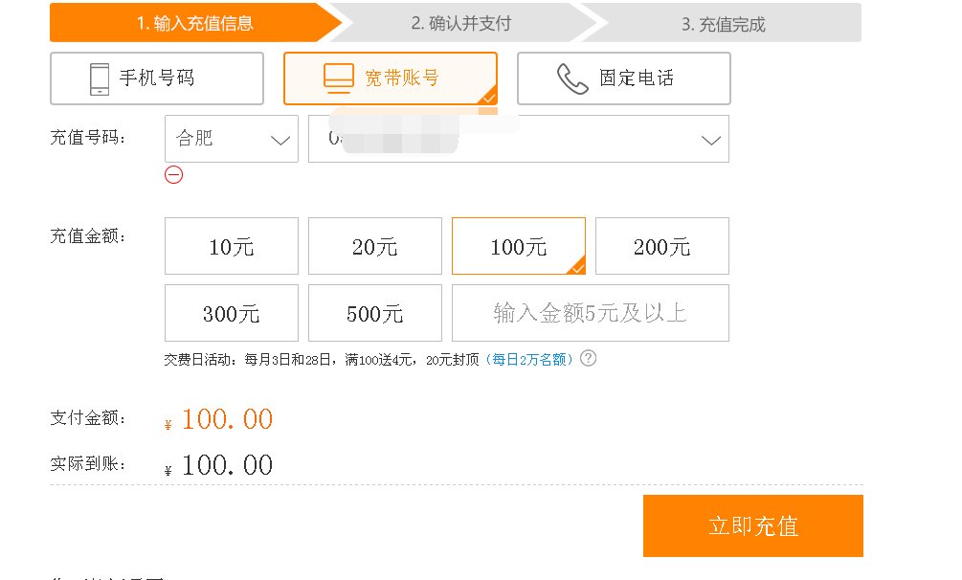This screenshot has height=580, width=962.
Task: Expand the recharge account number dropdown
Action: pos(709,139)
